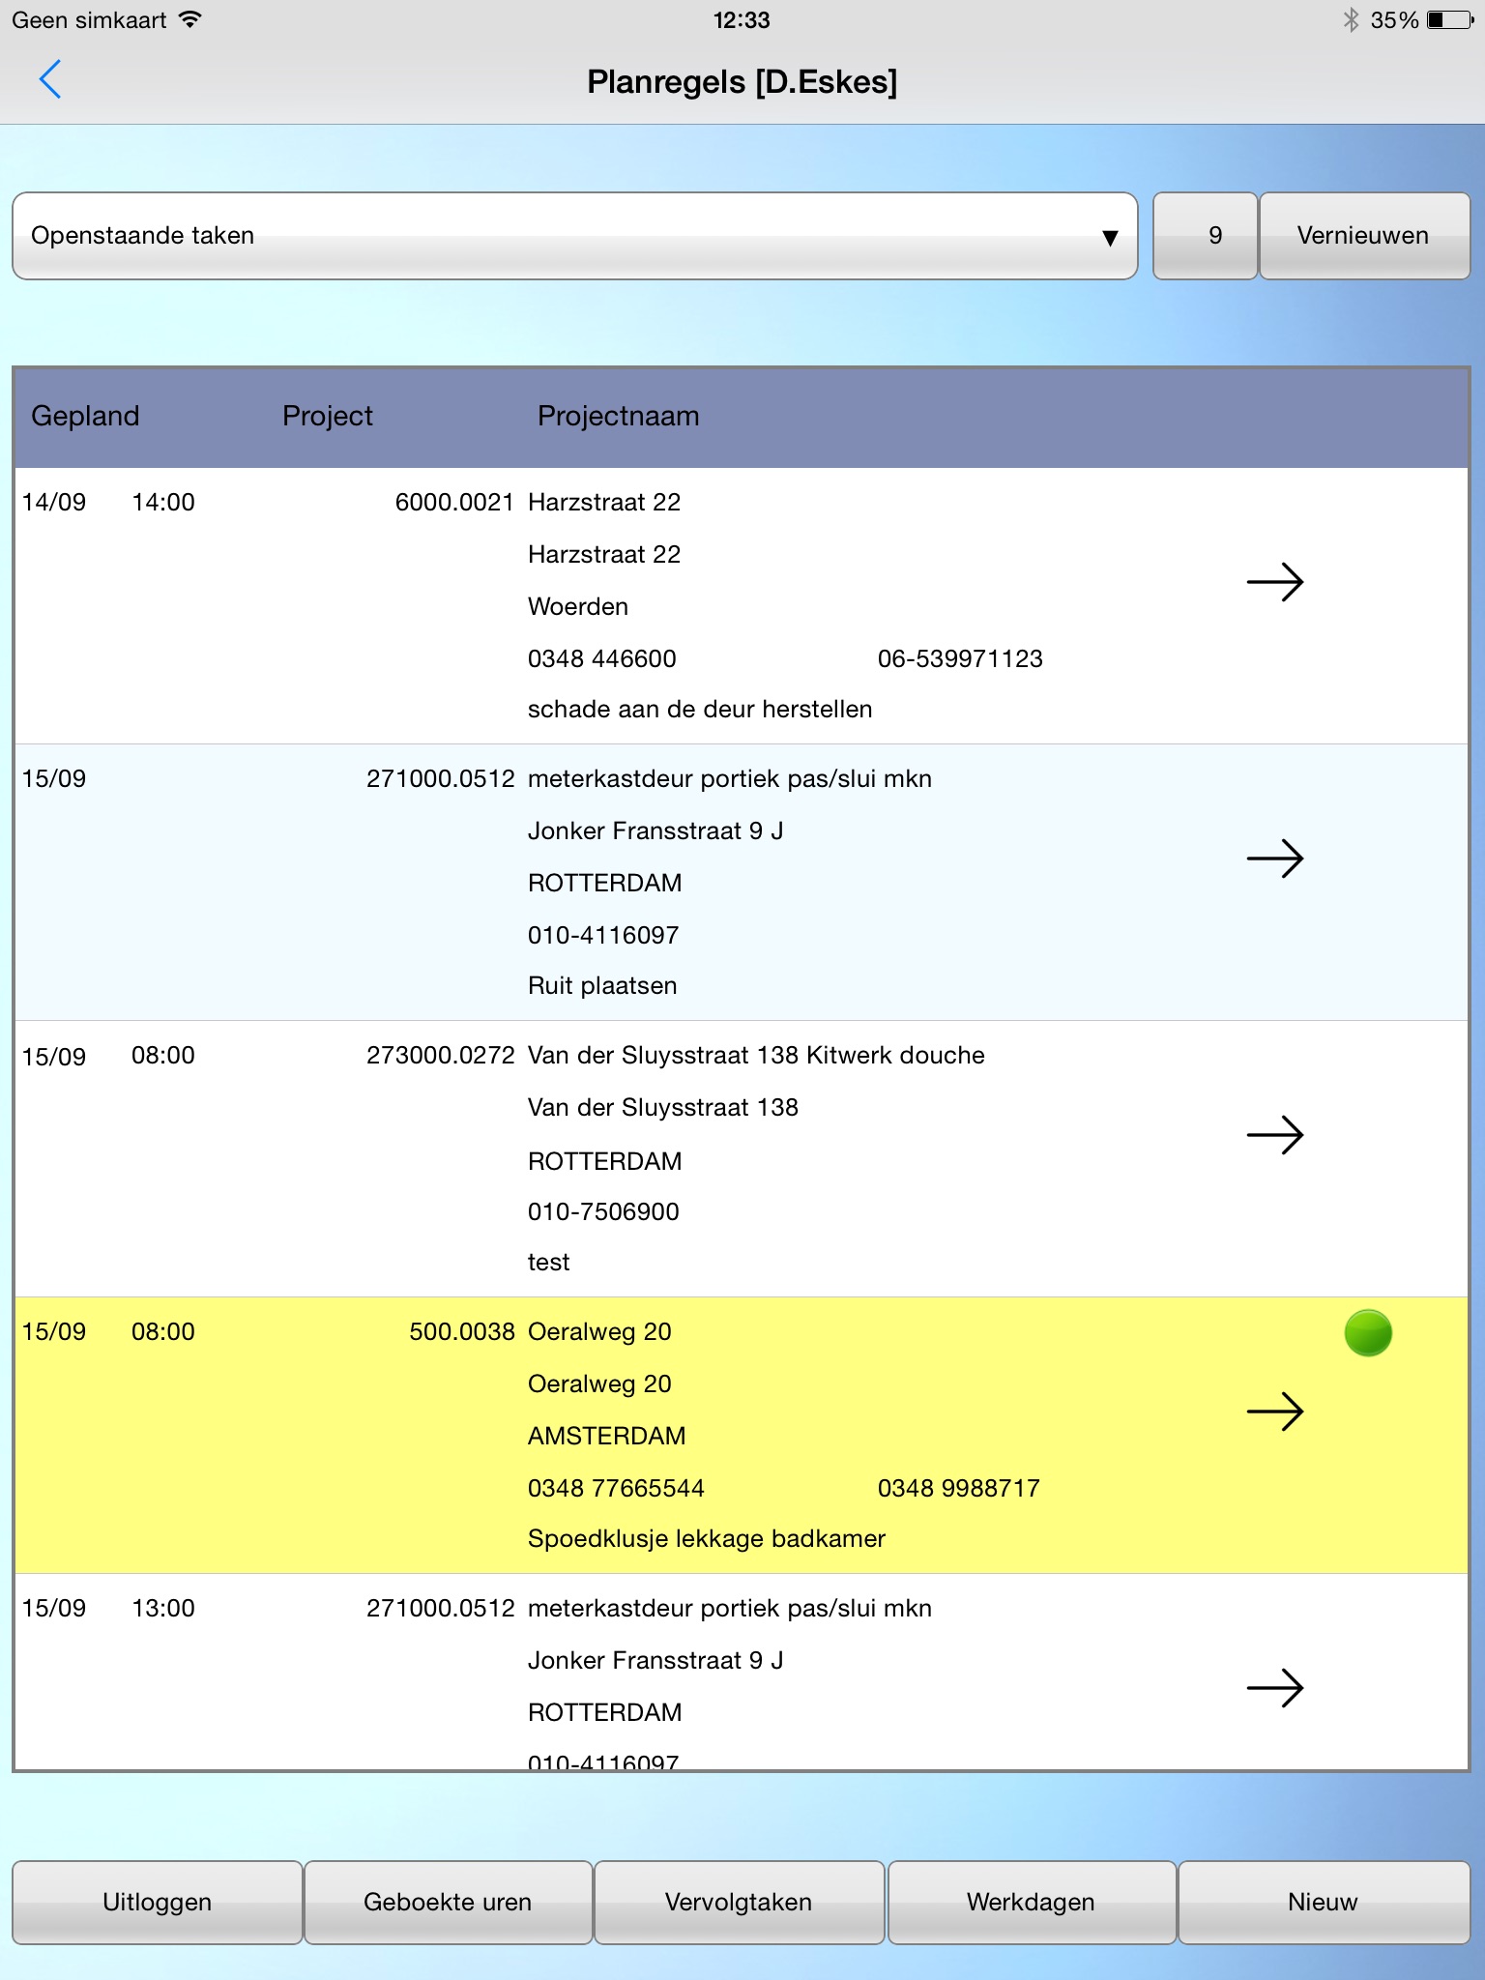Select project number 500.0038
The width and height of the screenshot is (1485, 1980).
[x=462, y=1332]
